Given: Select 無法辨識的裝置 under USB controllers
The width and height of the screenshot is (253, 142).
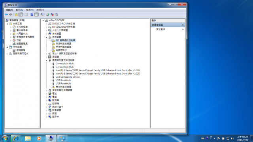Looking at the screenshot, I should 63,87.
